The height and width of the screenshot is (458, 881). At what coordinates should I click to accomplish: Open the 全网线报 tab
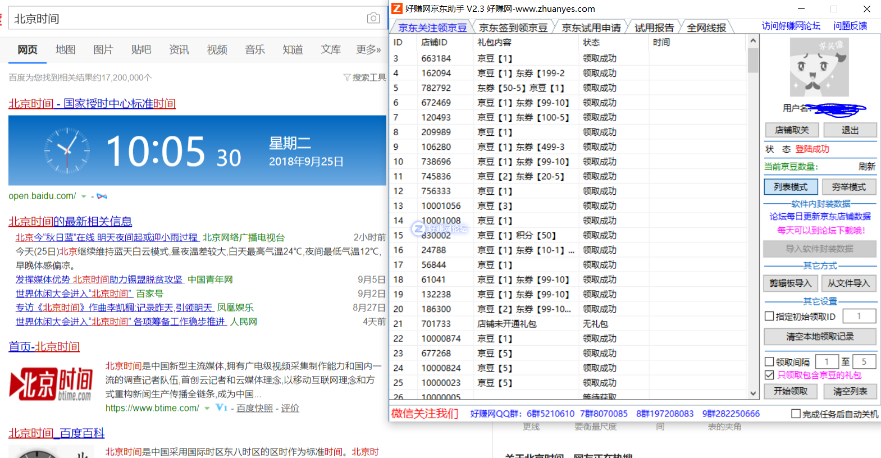[706, 28]
